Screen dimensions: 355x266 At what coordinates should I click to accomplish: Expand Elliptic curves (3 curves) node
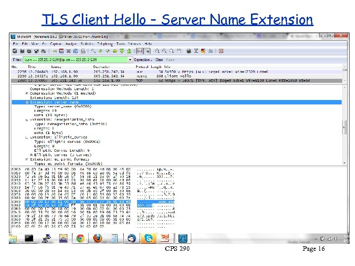coord(32,155)
